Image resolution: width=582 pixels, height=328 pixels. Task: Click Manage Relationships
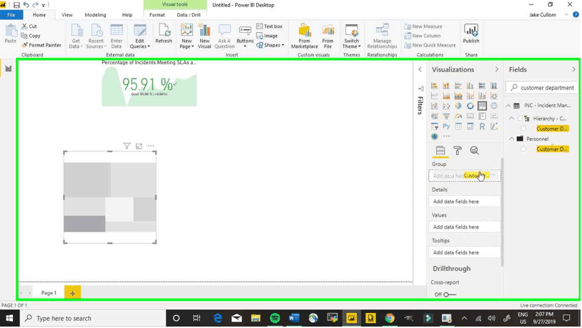click(382, 36)
